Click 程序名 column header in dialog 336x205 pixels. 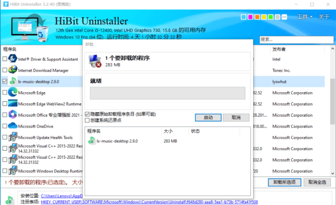point(94,131)
